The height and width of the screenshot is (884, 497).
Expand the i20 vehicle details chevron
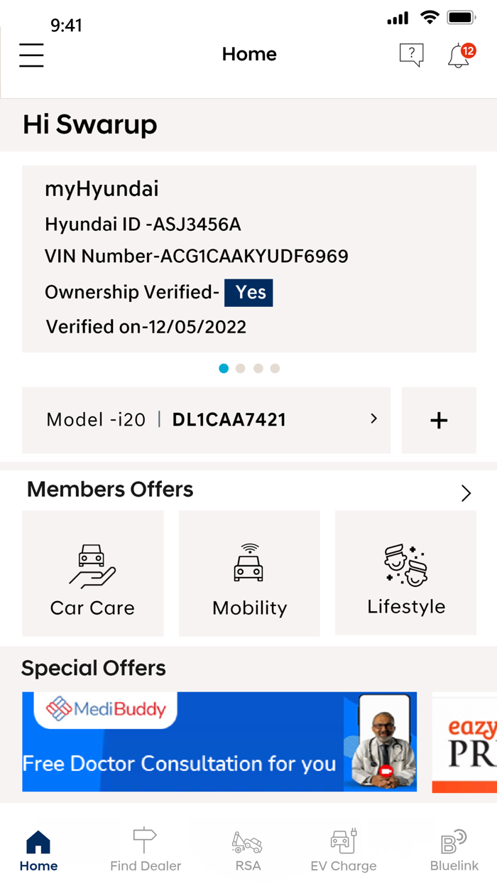tap(373, 419)
